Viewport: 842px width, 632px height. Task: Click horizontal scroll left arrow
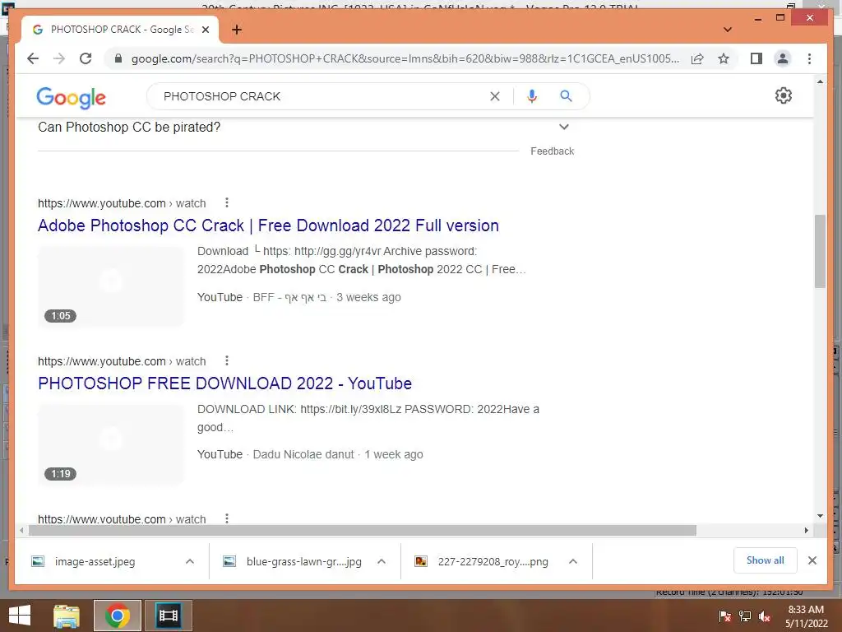point(21,531)
